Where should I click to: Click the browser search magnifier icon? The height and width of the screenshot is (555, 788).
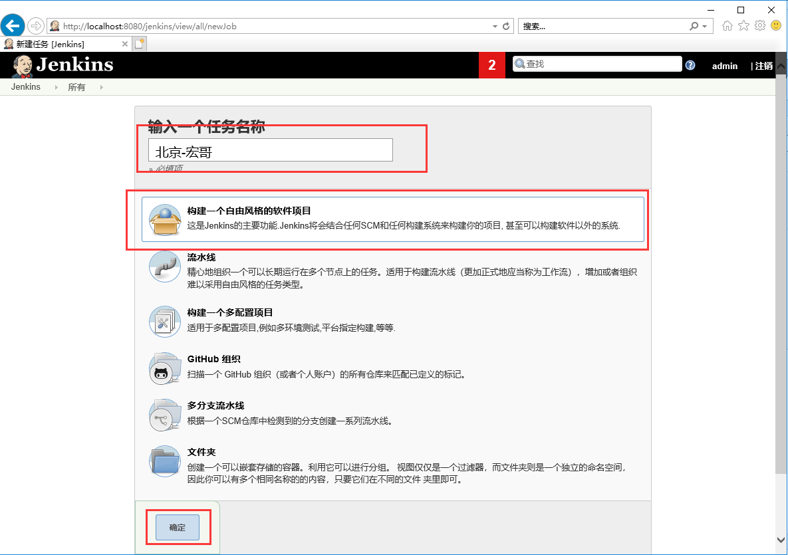(x=694, y=26)
